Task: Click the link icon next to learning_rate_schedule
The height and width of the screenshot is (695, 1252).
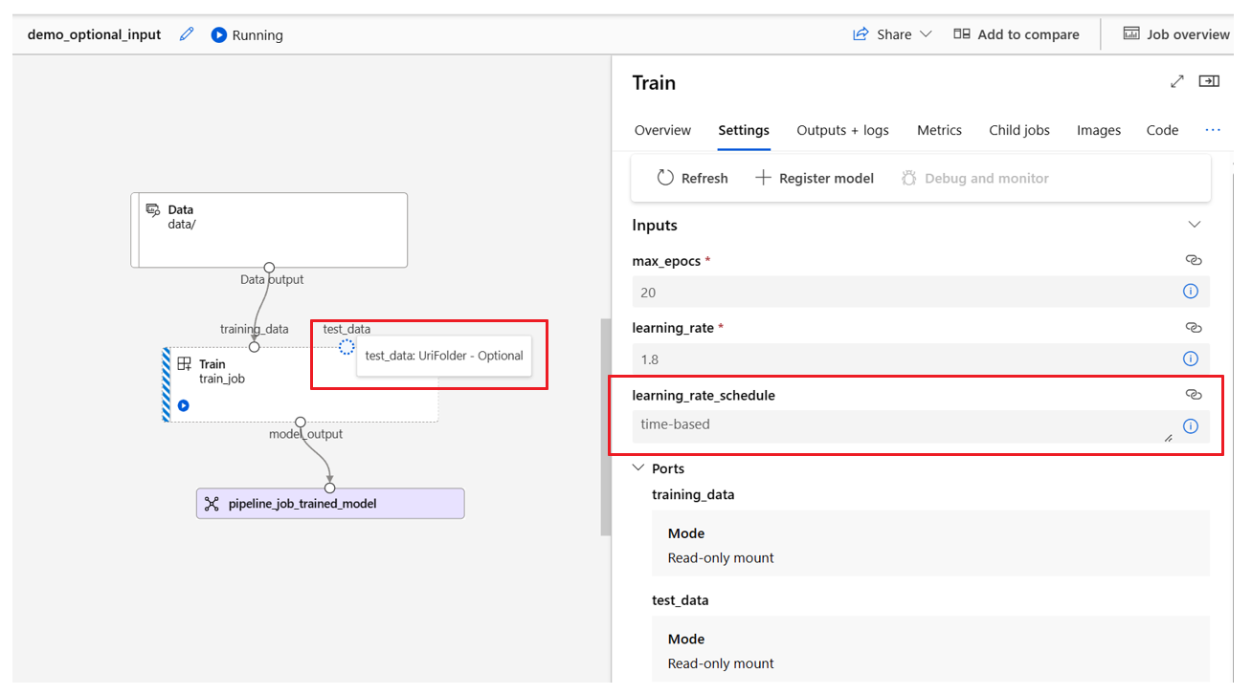Action: coord(1193,394)
